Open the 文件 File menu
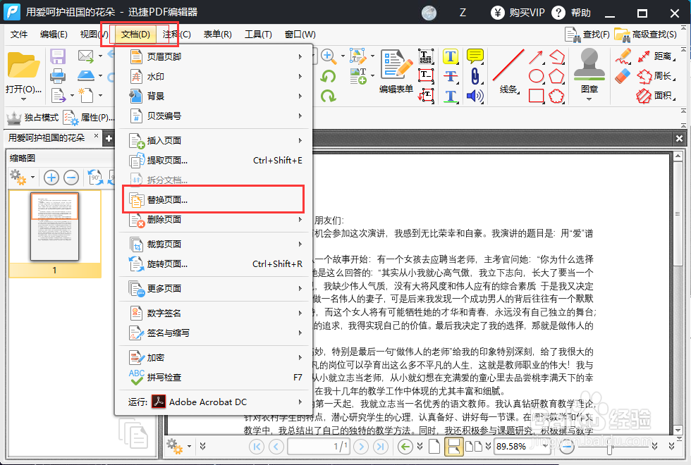 (19, 35)
